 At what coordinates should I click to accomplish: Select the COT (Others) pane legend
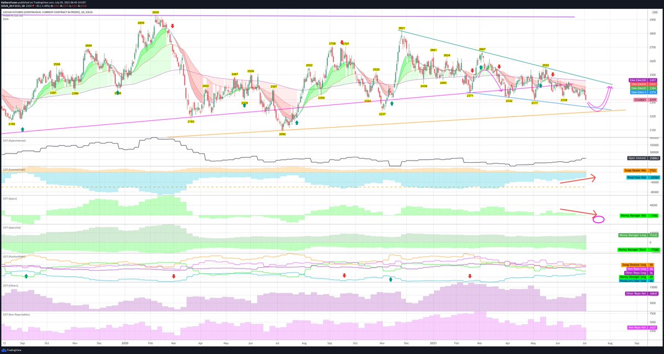coord(11,285)
